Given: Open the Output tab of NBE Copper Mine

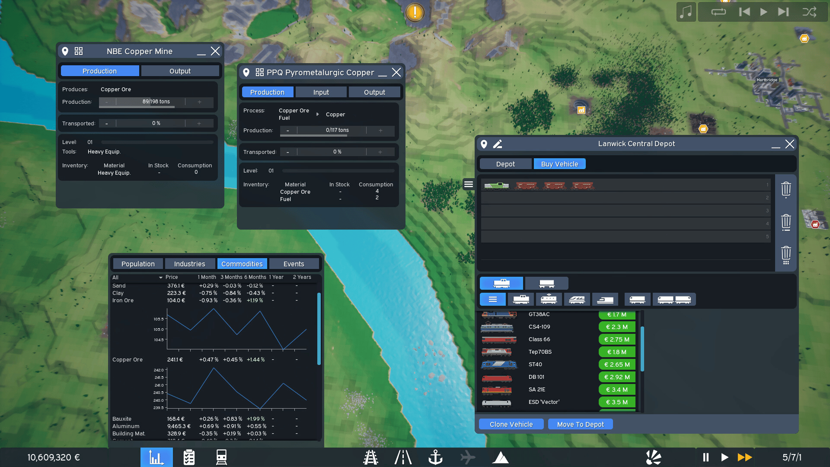Looking at the screenshot, I should (x=180, y=71).
